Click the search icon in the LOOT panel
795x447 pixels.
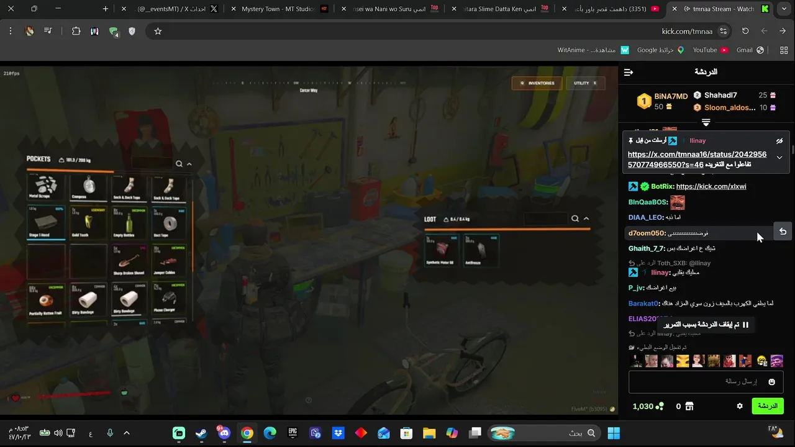575,219
